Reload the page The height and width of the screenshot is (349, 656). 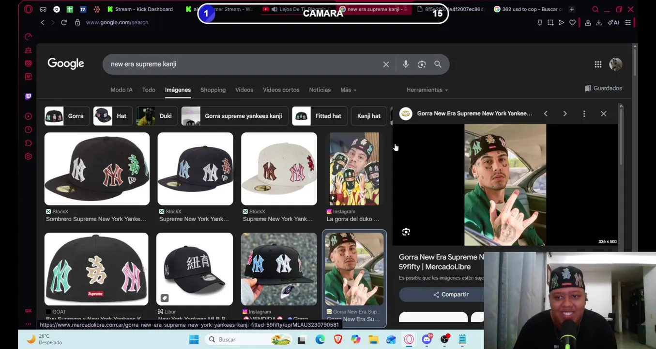click(x=64, y=22)
